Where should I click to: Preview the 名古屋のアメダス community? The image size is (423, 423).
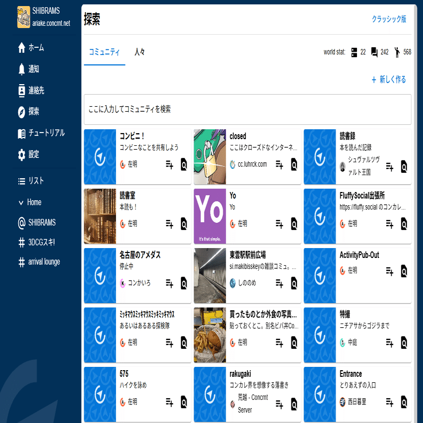[x=184, y=283]
